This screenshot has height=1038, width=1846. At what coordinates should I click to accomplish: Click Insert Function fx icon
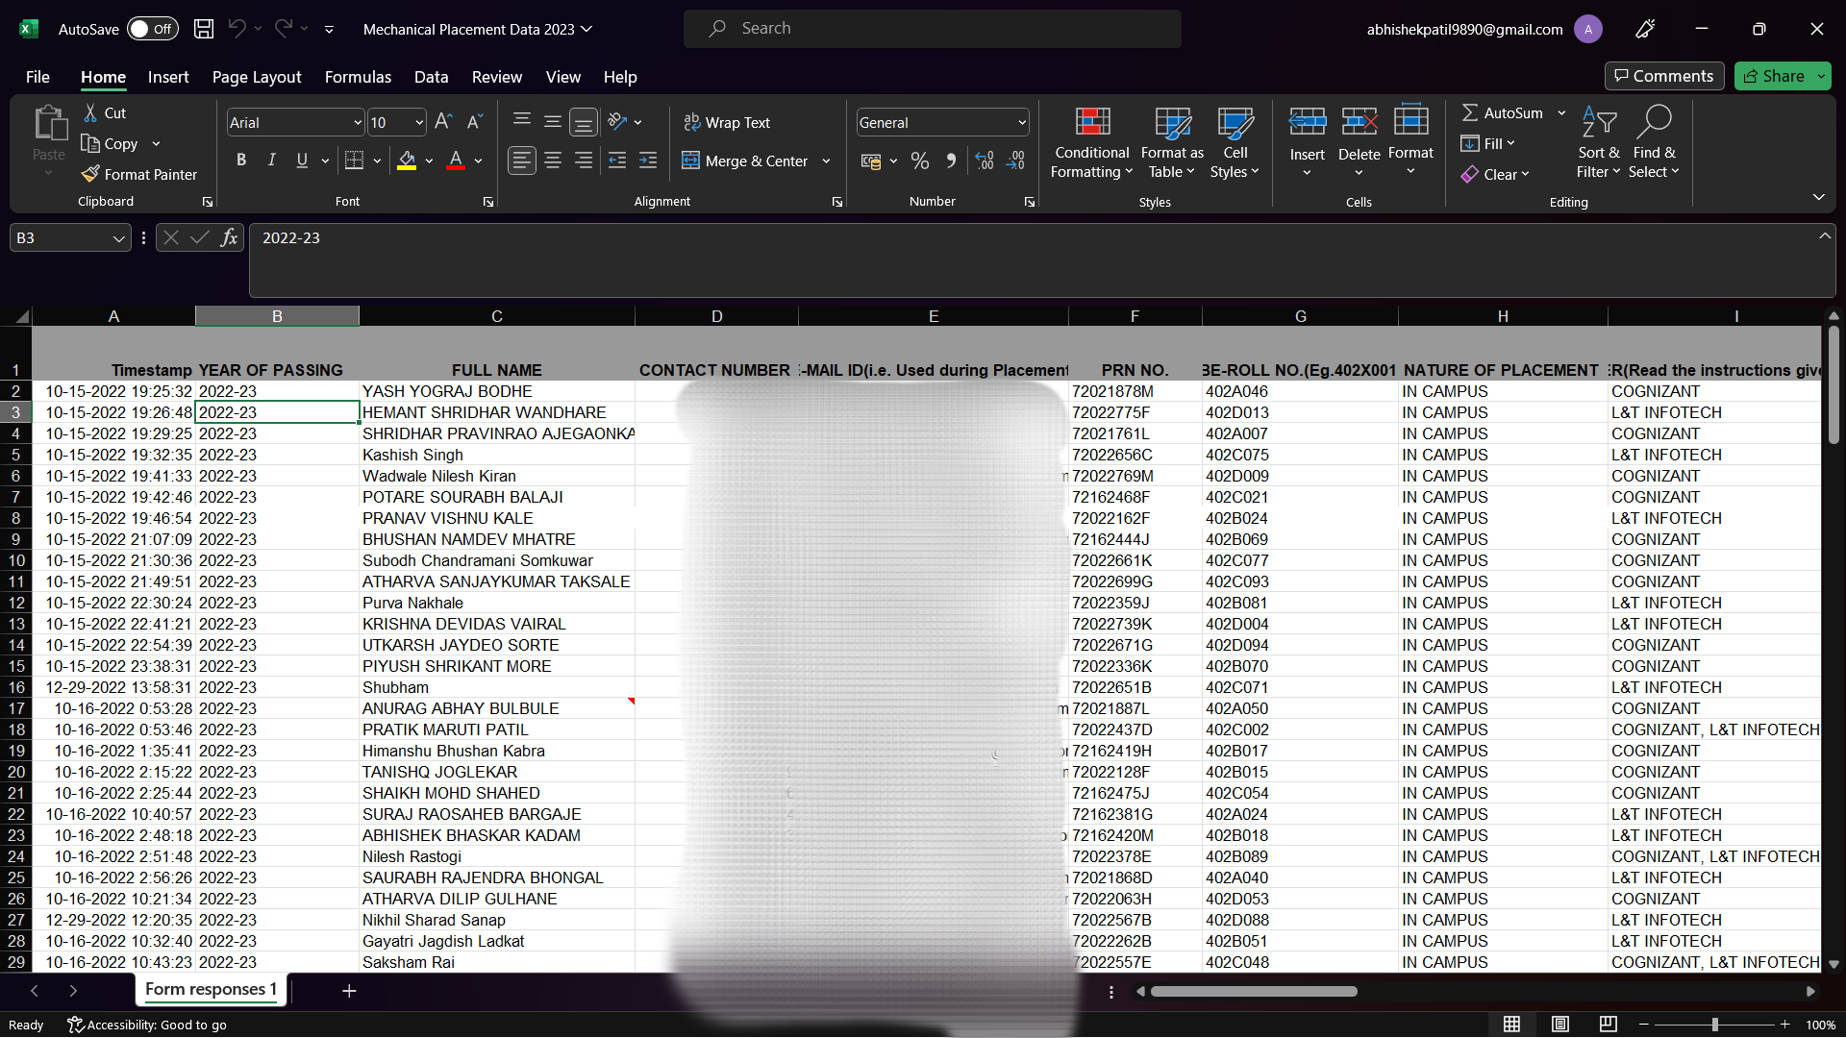point(229,237)
